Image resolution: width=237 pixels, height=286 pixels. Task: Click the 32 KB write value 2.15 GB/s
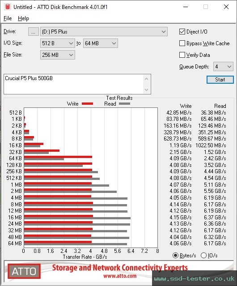[181, 152]
